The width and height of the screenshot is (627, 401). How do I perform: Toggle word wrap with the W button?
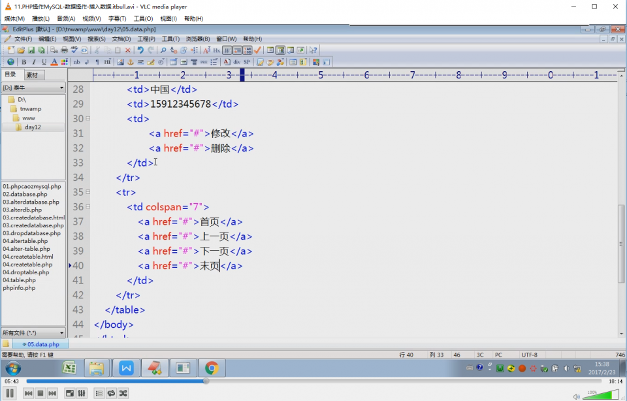227,50
